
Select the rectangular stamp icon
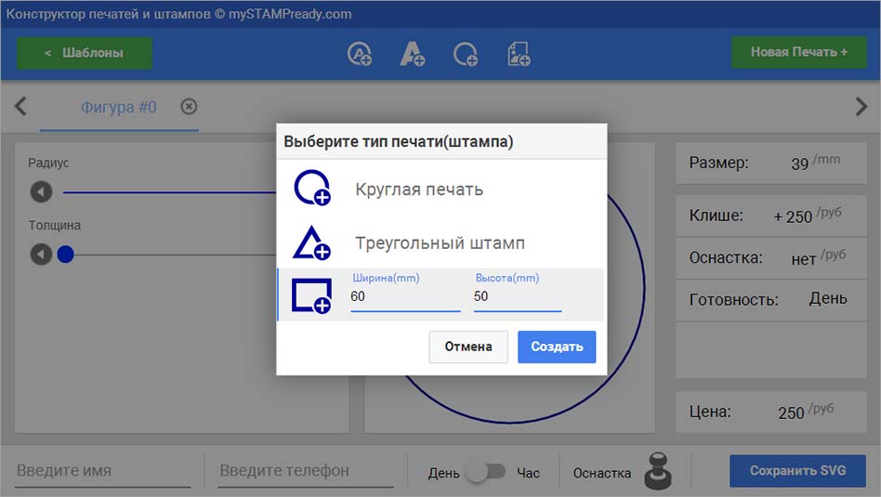point(312,295)
